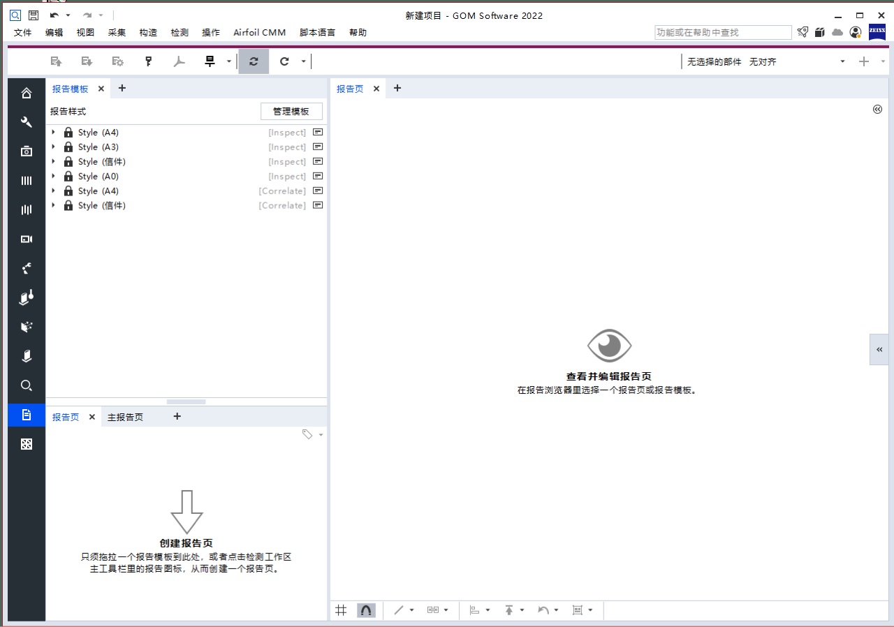Export report pages as PDF using toolbar icon
894x627 pixels.
pos(179,61)
